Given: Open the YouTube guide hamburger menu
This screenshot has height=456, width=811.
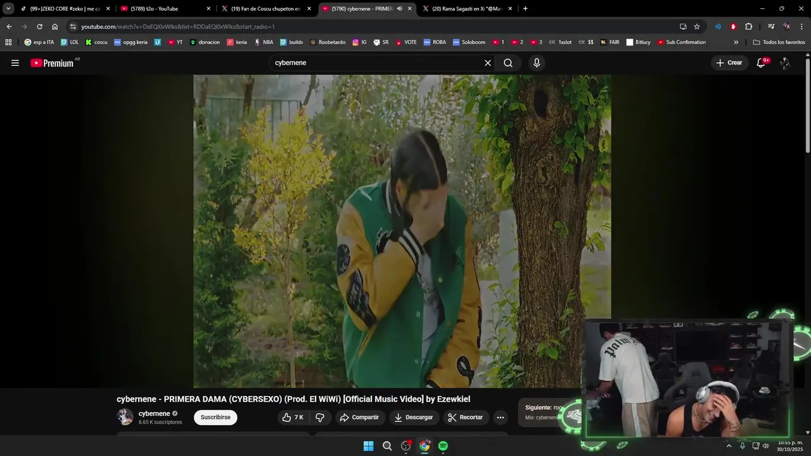Looking at the screenshot, I should coord(15,63).
